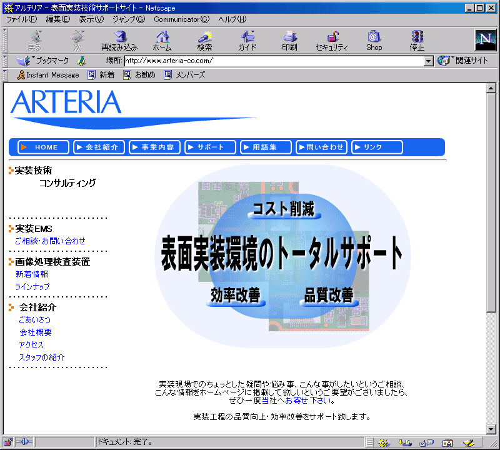The image size is (500, 450).
Task: Follow the ごあいさつ sidebar link
Action: pyautogui.click(x=35, y=320)
